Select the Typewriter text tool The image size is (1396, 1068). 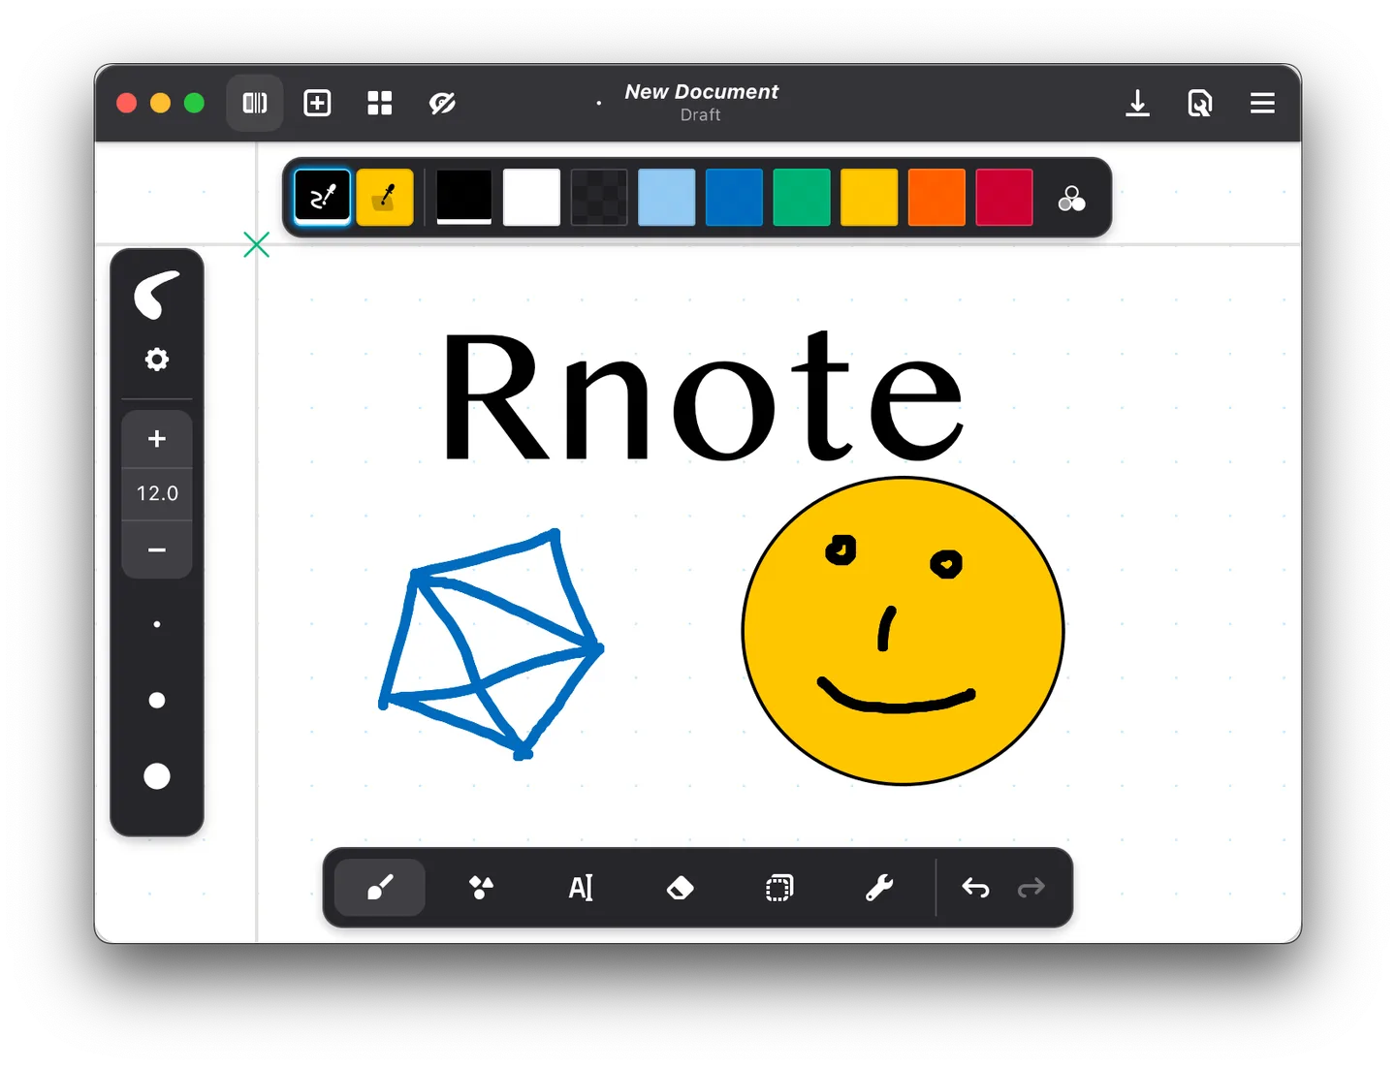581,888
